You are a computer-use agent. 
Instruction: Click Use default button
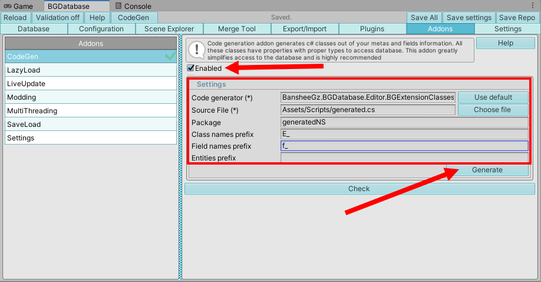point(493,97)
